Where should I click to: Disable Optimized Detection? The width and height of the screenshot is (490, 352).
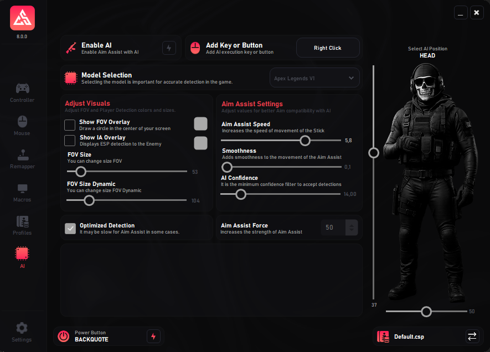(x=70, y=229)
